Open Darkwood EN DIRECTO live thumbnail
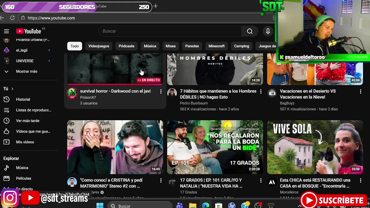This screenshot has height=208, width=370. tap(115, 69)
